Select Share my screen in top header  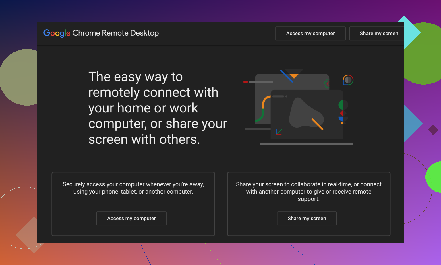tap(377, 34)
